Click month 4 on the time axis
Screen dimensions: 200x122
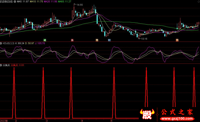(x=82, y=121)
